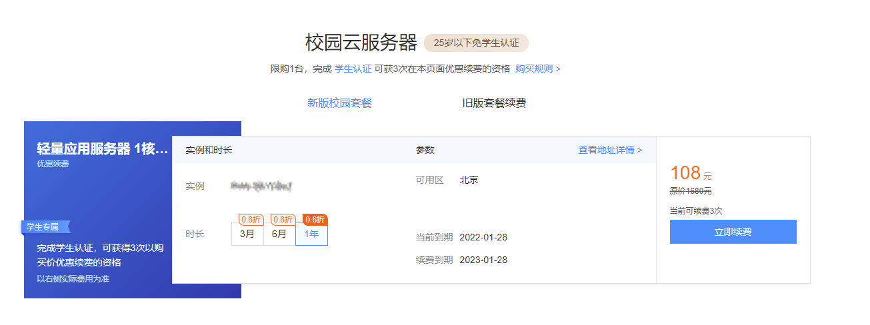Click the 0.6折 tag above 6月
The height and width of the screenshot is (325, 870).
pyautogui.click(x=283, y=219)
